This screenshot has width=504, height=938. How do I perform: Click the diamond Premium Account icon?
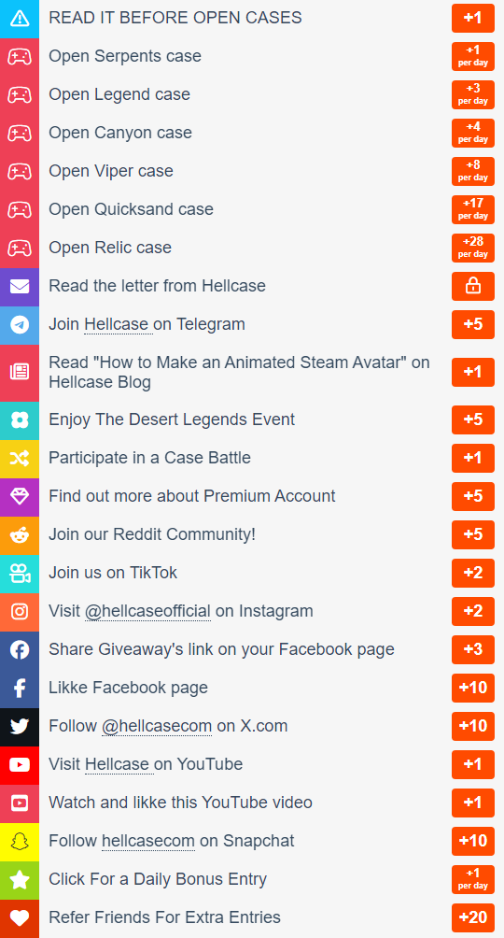point(19,496)
